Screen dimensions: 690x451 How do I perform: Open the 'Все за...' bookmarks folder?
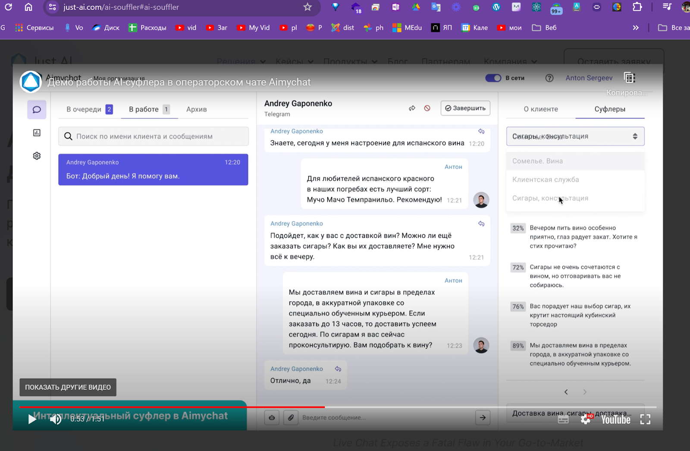[674, 28]
